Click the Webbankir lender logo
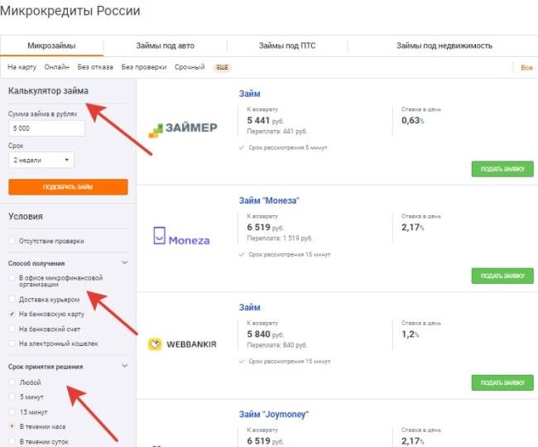This screenshot has height=447, width=538. click(x=182, y=344)
